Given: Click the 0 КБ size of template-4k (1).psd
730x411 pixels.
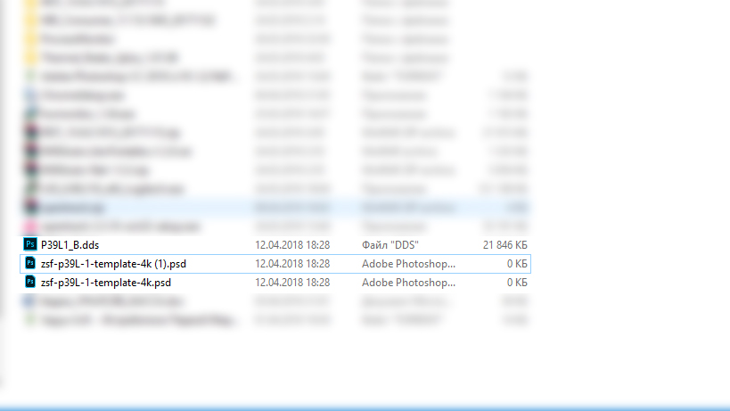Looking at the screenshot, I should tap(517, 264).
